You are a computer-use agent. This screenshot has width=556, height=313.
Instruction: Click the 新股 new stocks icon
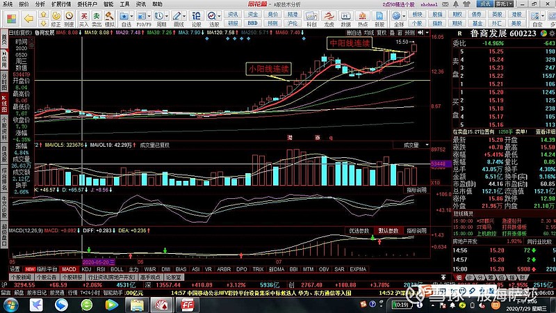click(x=379, y=19)
